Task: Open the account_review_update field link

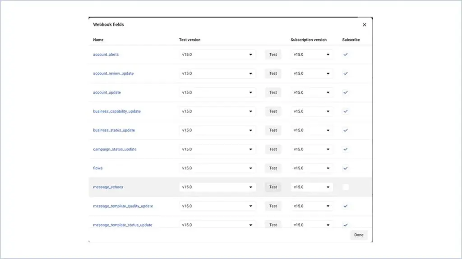Action: pyautogui.click(x=113, y=73)
